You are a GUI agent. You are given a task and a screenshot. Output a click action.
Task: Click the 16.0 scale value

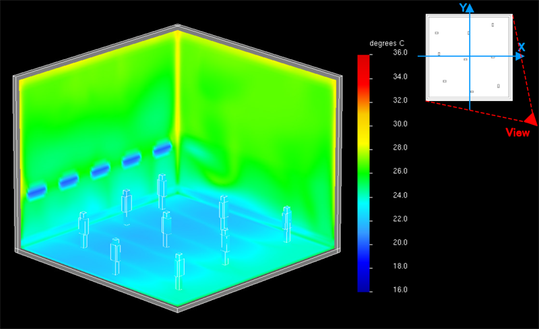400,290
